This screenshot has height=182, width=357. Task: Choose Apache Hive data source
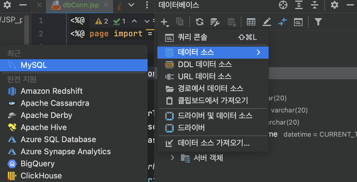74,127
